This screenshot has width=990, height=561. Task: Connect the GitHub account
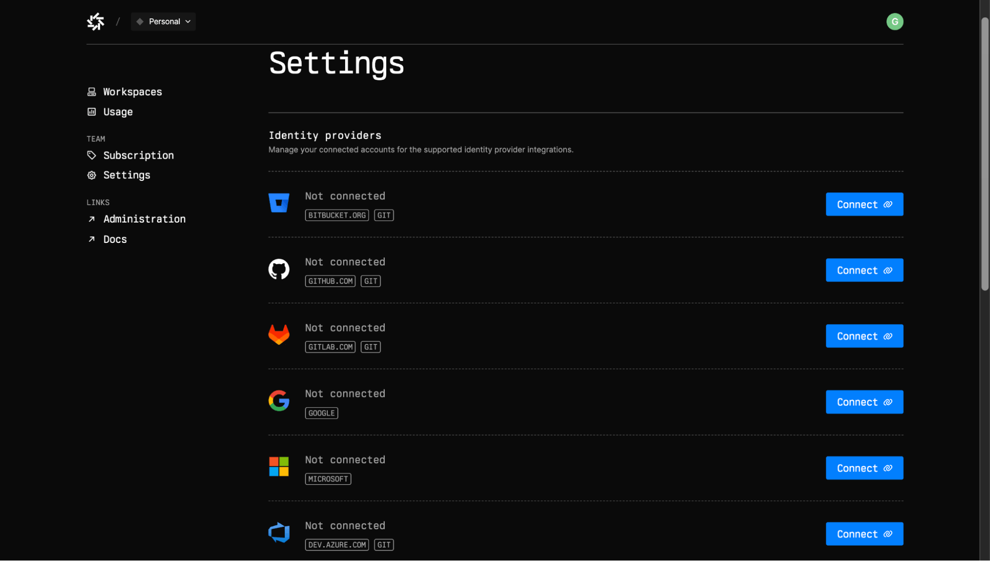pos(864,270)
